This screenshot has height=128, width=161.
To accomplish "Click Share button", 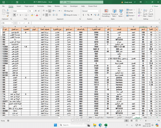I will click(155, 6).
